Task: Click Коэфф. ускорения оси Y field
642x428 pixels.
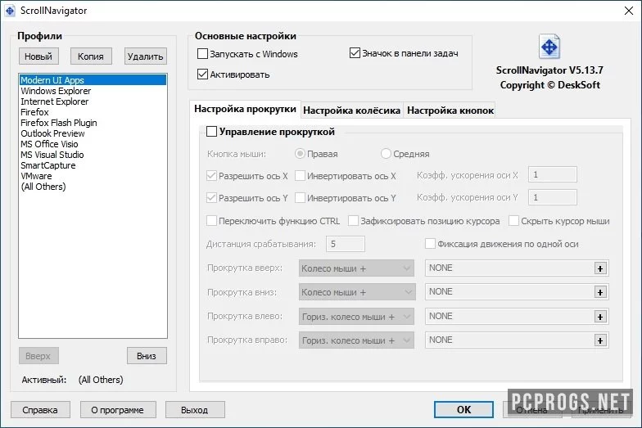Action: coord(552,197)
